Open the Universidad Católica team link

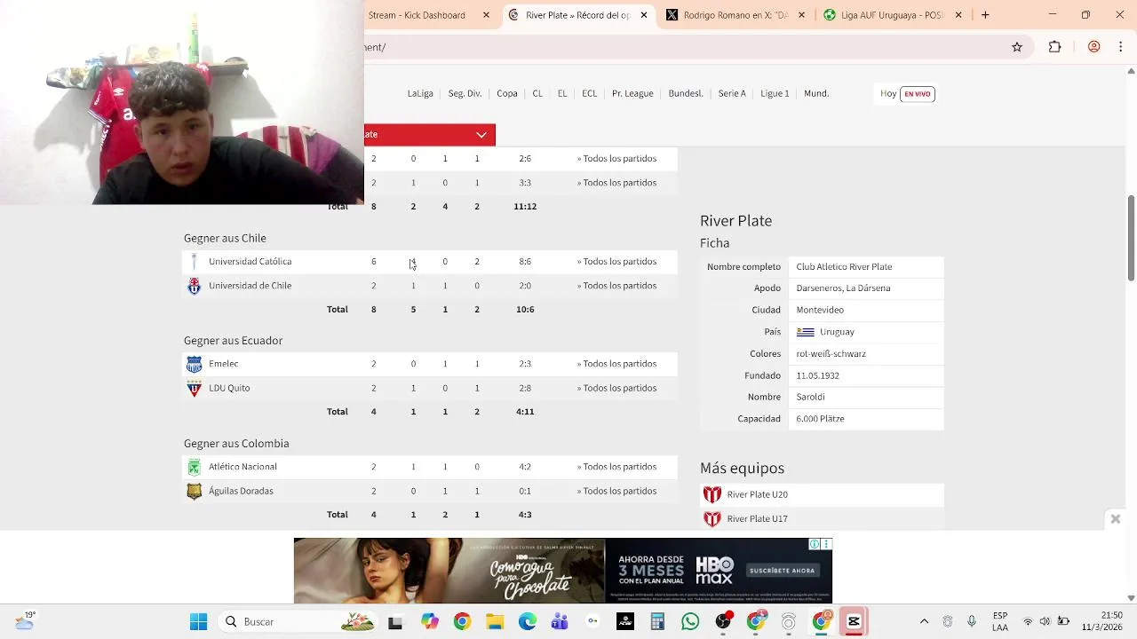coord(250,262)
